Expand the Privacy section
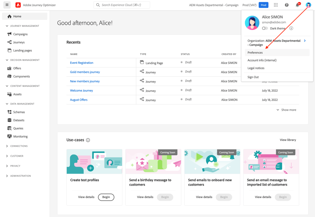The width and height of the screenshot is (315, 217). pyautogui.click(x=7, y=166)
